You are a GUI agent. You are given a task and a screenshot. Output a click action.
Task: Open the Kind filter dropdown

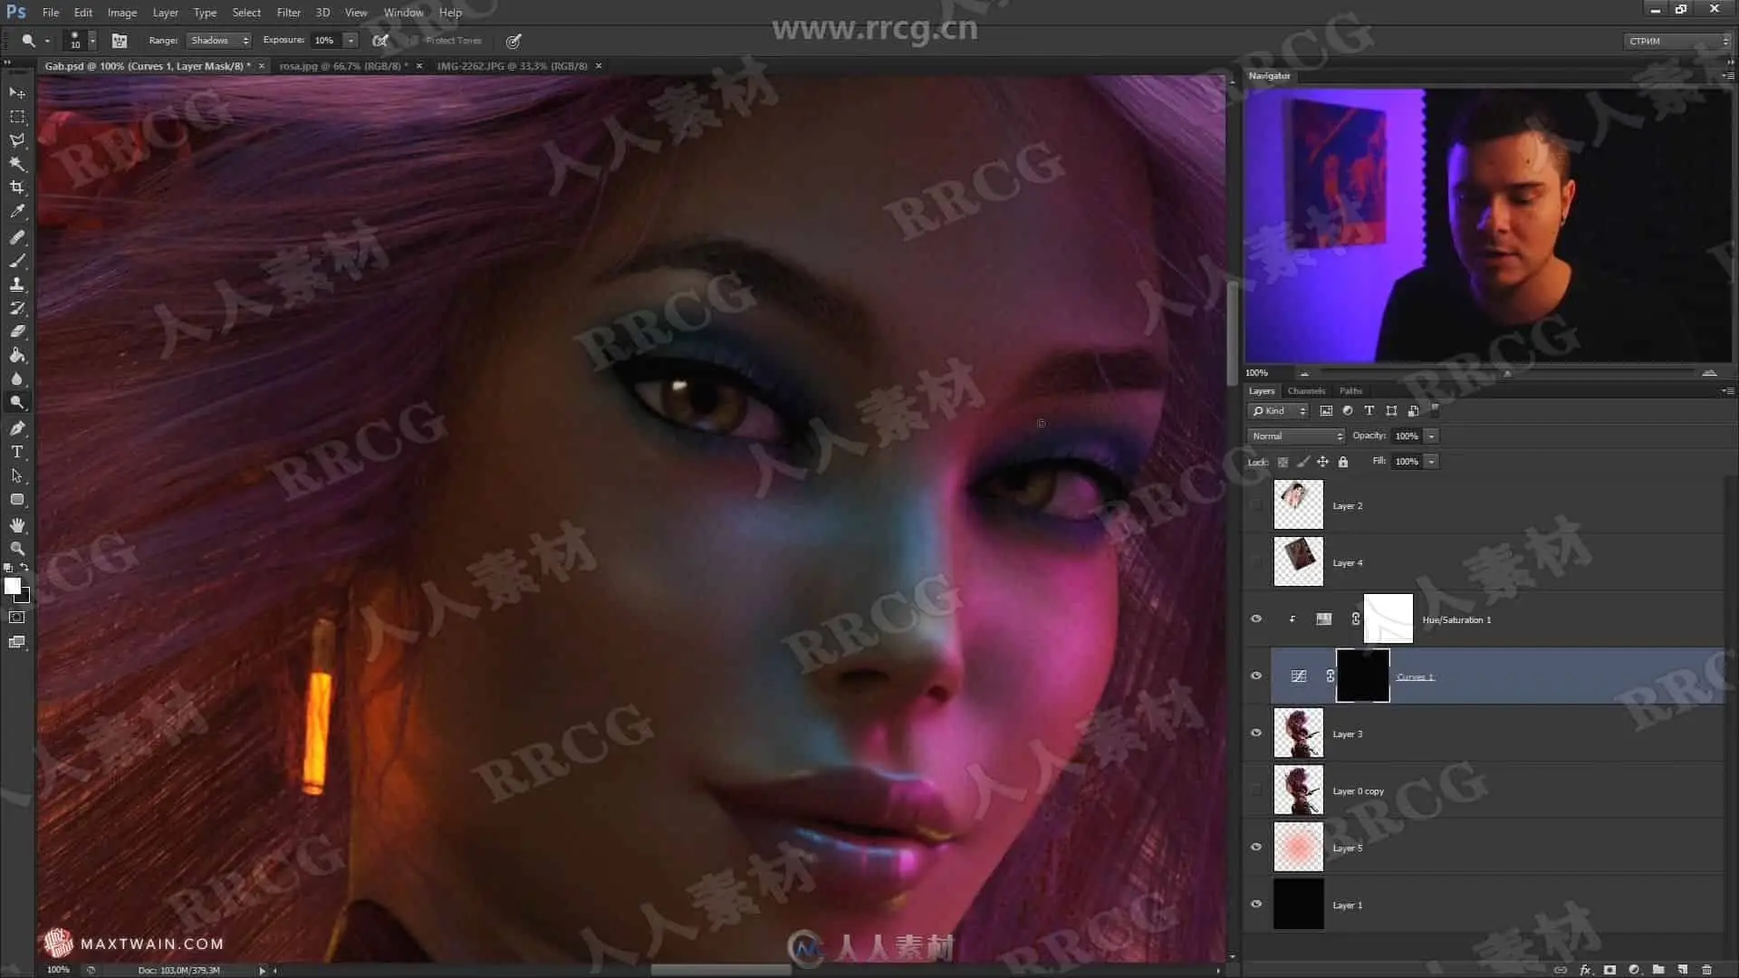pos(1278,411)
